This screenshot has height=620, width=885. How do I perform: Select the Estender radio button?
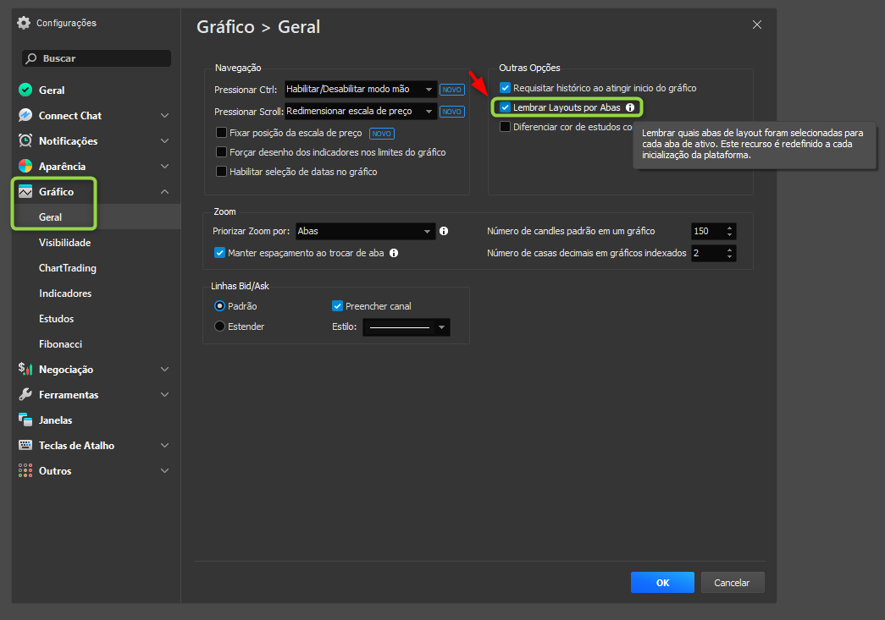pos(220,326)
